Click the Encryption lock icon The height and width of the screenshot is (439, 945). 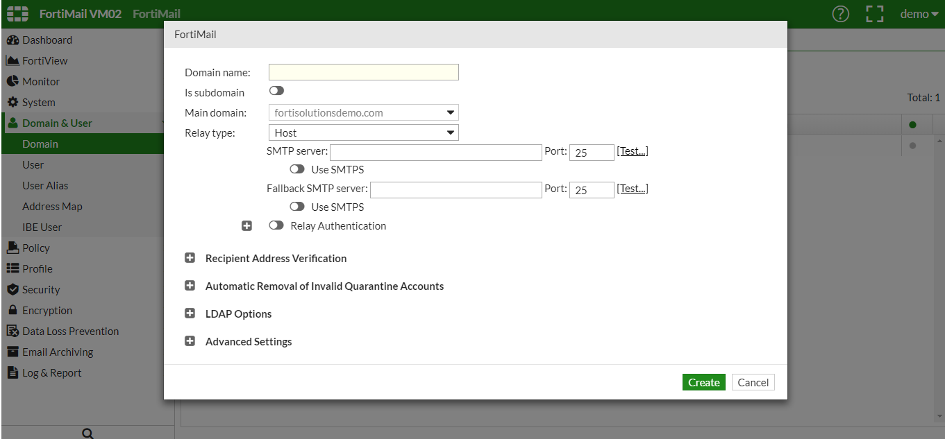pos(14,310)
